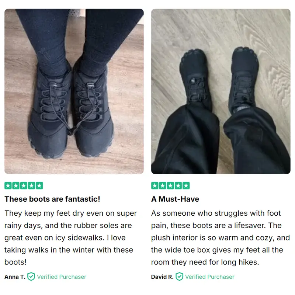Click David's review text about foot pain
The width and height of the screenshot is (295, 295).
pos(221,237)
